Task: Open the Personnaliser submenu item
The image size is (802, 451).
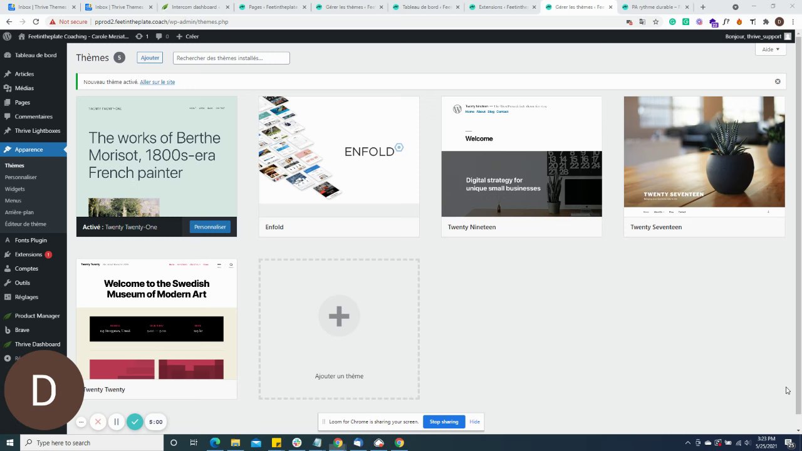Action: [21, 177]
